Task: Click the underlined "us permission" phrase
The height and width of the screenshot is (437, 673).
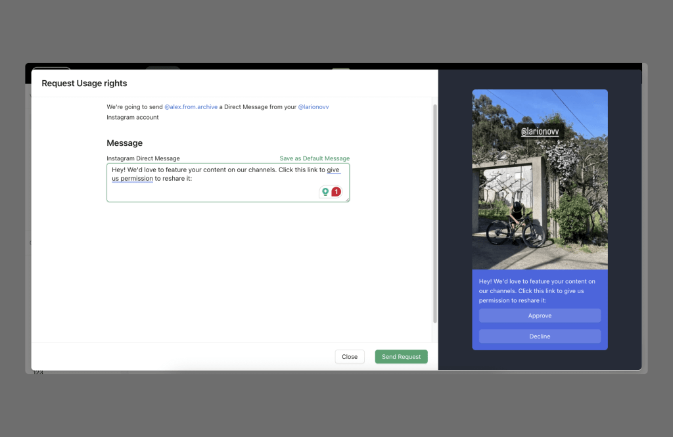Action: tap(132, 179)
